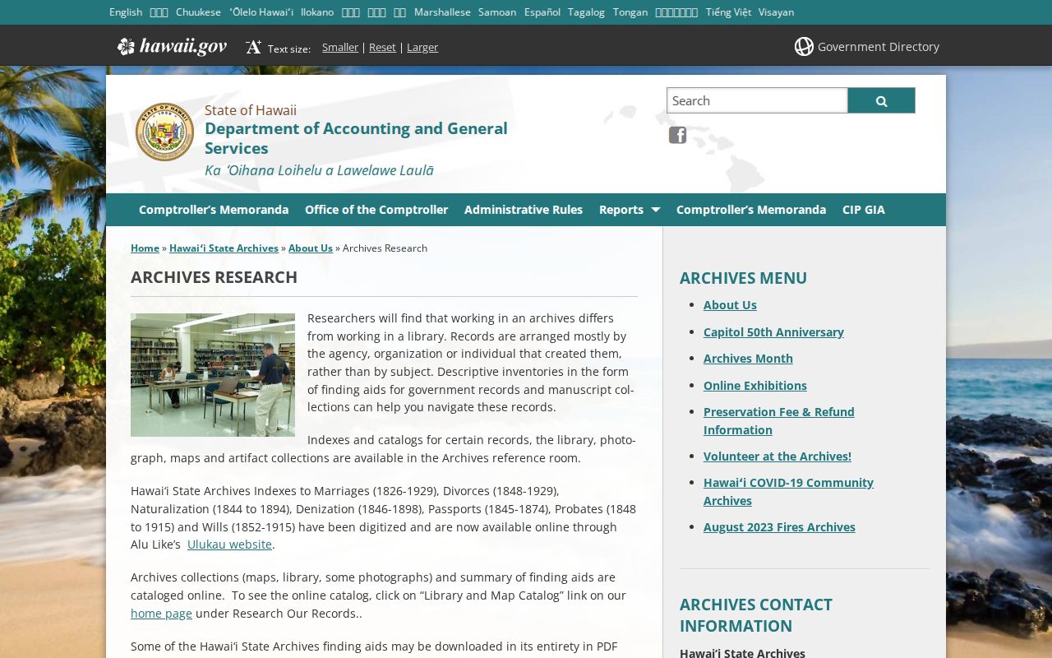Switch language to Chuukese
The image size is (1052, 658).
(x=198, y=12)
